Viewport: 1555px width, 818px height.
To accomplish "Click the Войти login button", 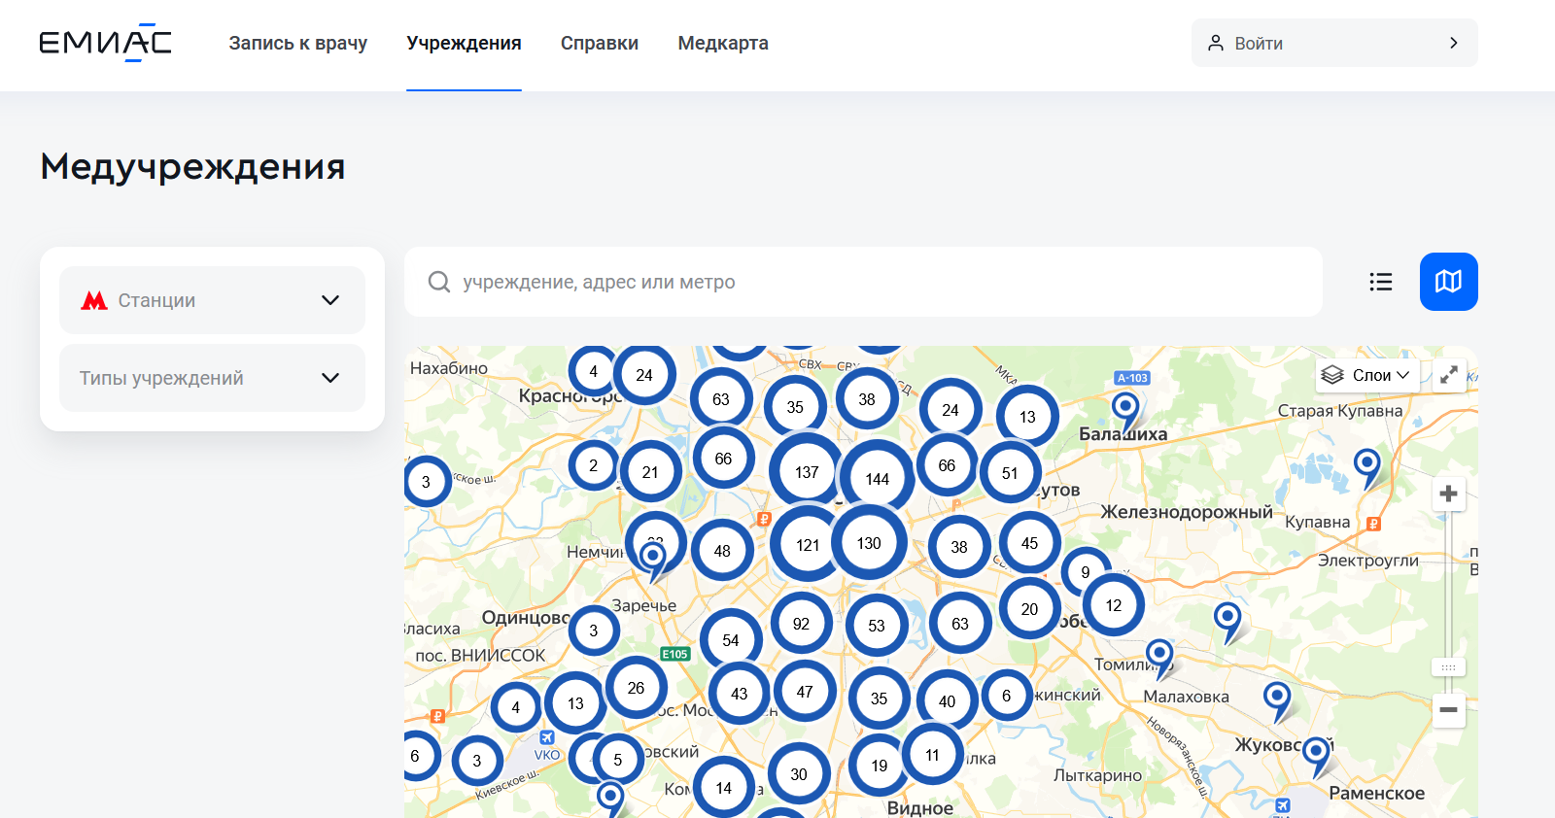I will click(x=1334, y=43).
